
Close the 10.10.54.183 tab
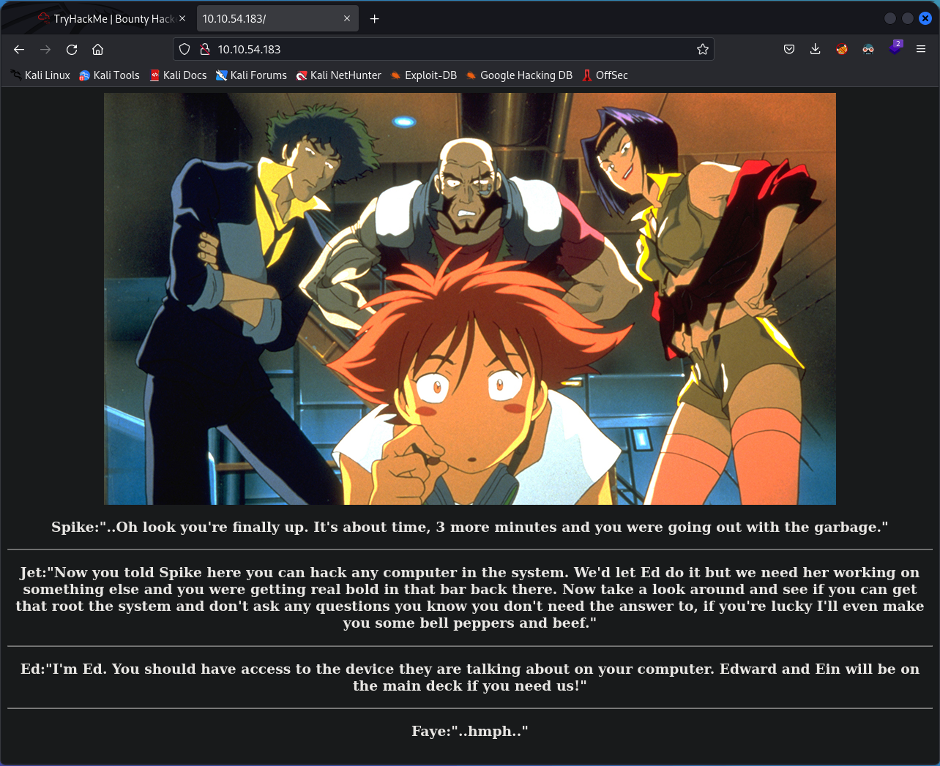click(347, 18)
